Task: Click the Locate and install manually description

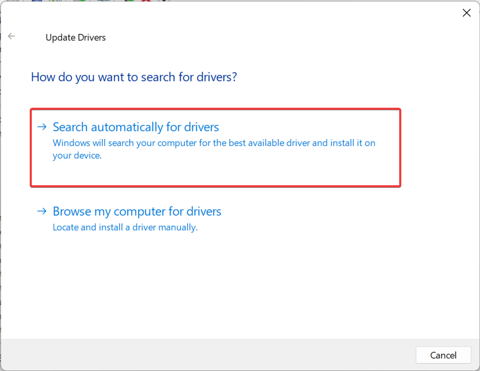Action: click(125, 227)
